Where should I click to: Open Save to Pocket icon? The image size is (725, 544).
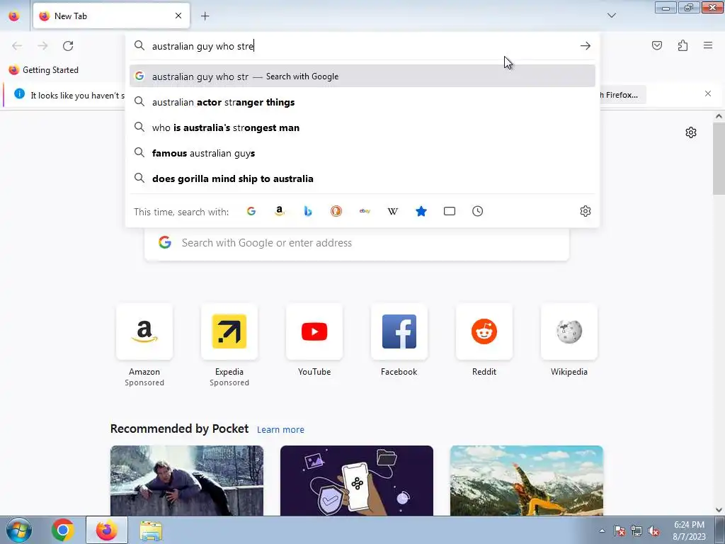[657, 45]
